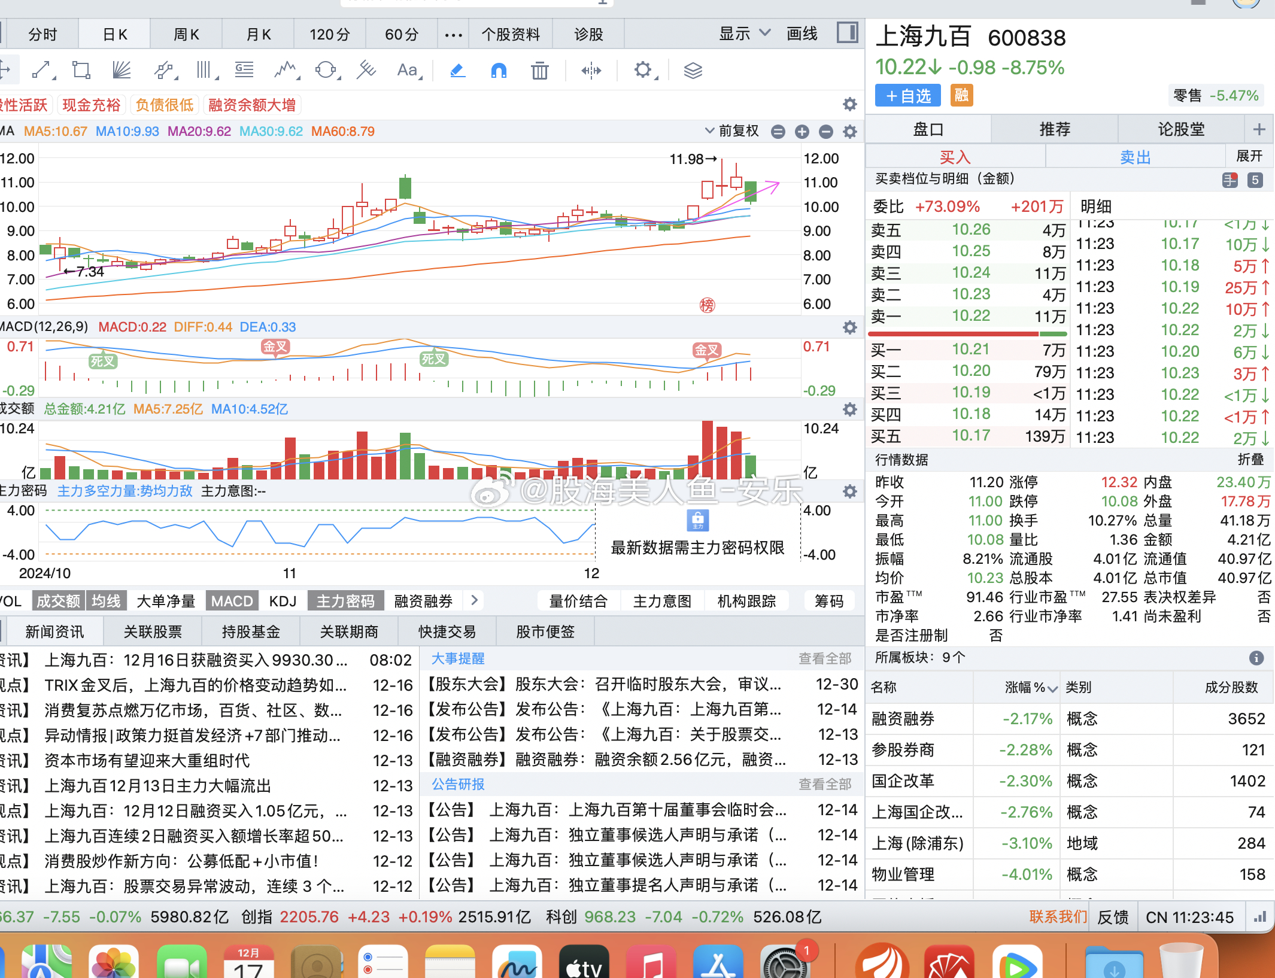Click the 融 margin trading badge
The height and width of the screenshot is (978, 1275).
pos(961,95)
